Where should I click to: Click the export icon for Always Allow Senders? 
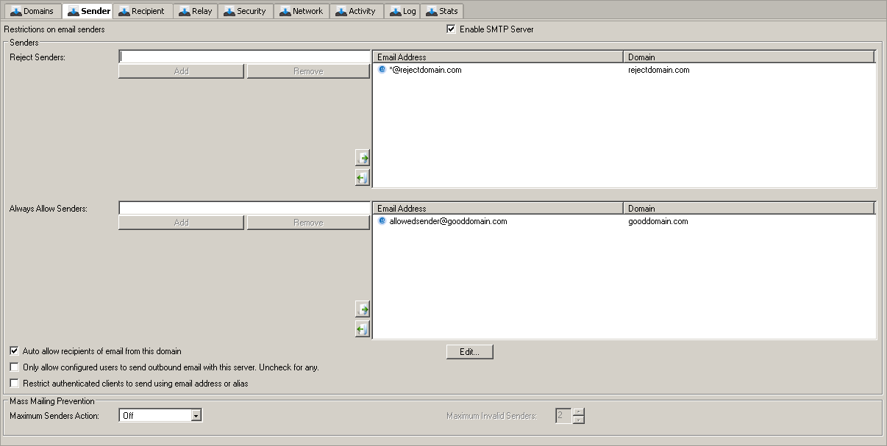[362, 329]
